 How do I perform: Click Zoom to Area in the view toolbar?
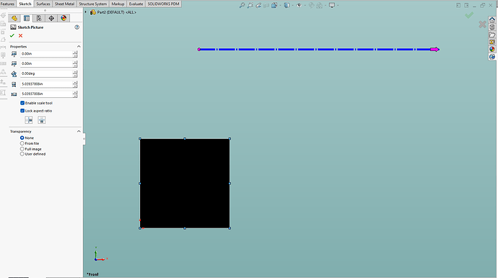point(250,5)
